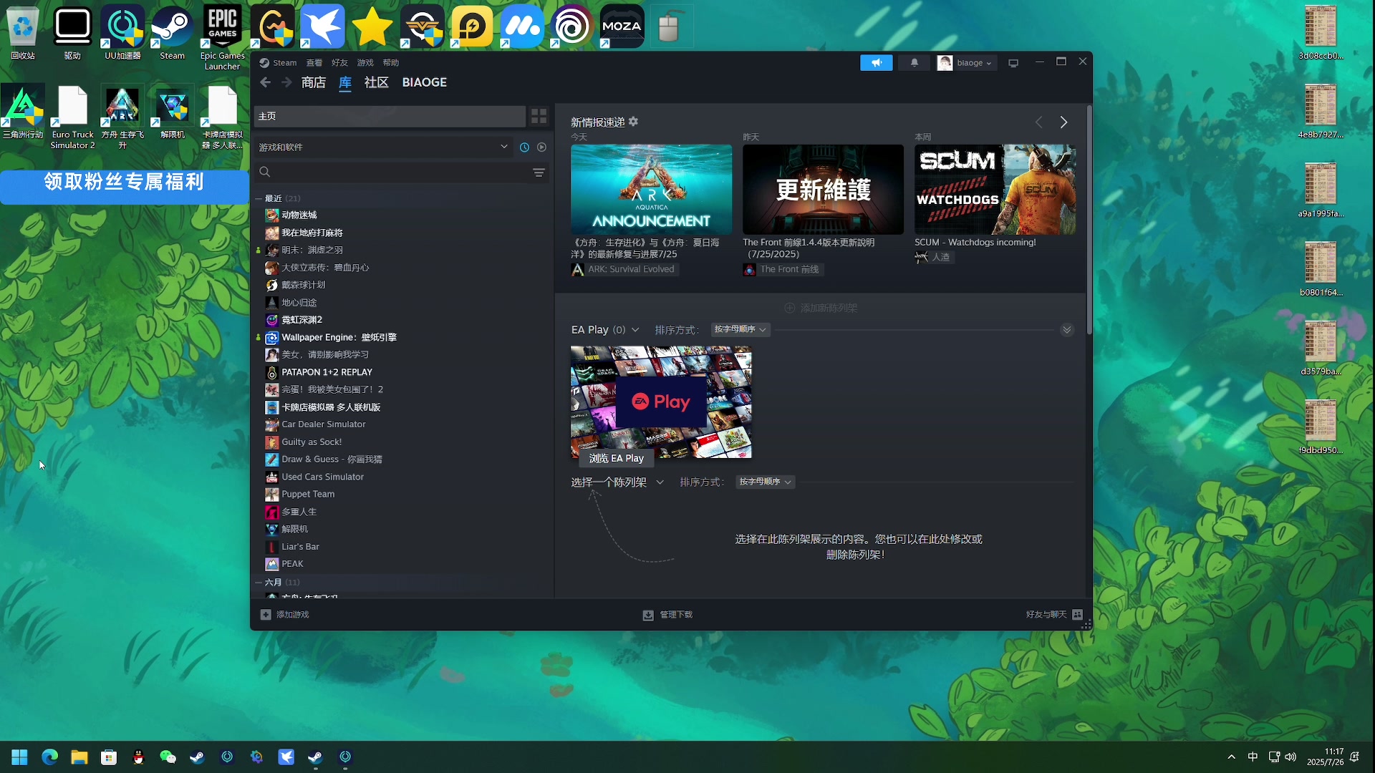The height and width of the screenshot is (773, 1375).
Task: Select Wallpaper Engine in library list
Action: point(339,337)
